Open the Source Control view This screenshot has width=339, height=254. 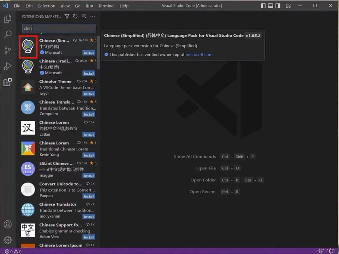click(x=8, y=50)
